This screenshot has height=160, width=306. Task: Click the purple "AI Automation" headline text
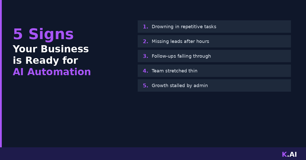(x=52, y=72)
